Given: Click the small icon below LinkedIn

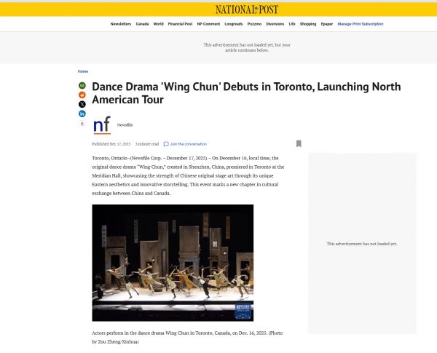Looking at the screenshot, I should tap(82, 124).
